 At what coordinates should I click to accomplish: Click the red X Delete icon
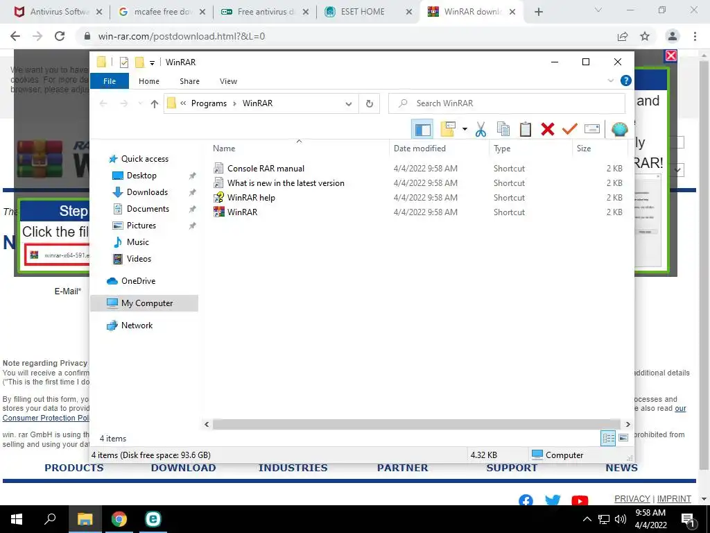(x=548, y=129)
